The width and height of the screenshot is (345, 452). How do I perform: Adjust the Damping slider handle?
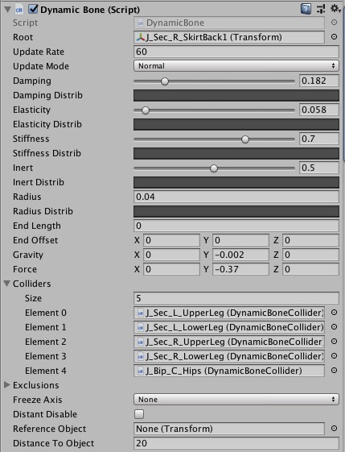click(x=165, y=81)
